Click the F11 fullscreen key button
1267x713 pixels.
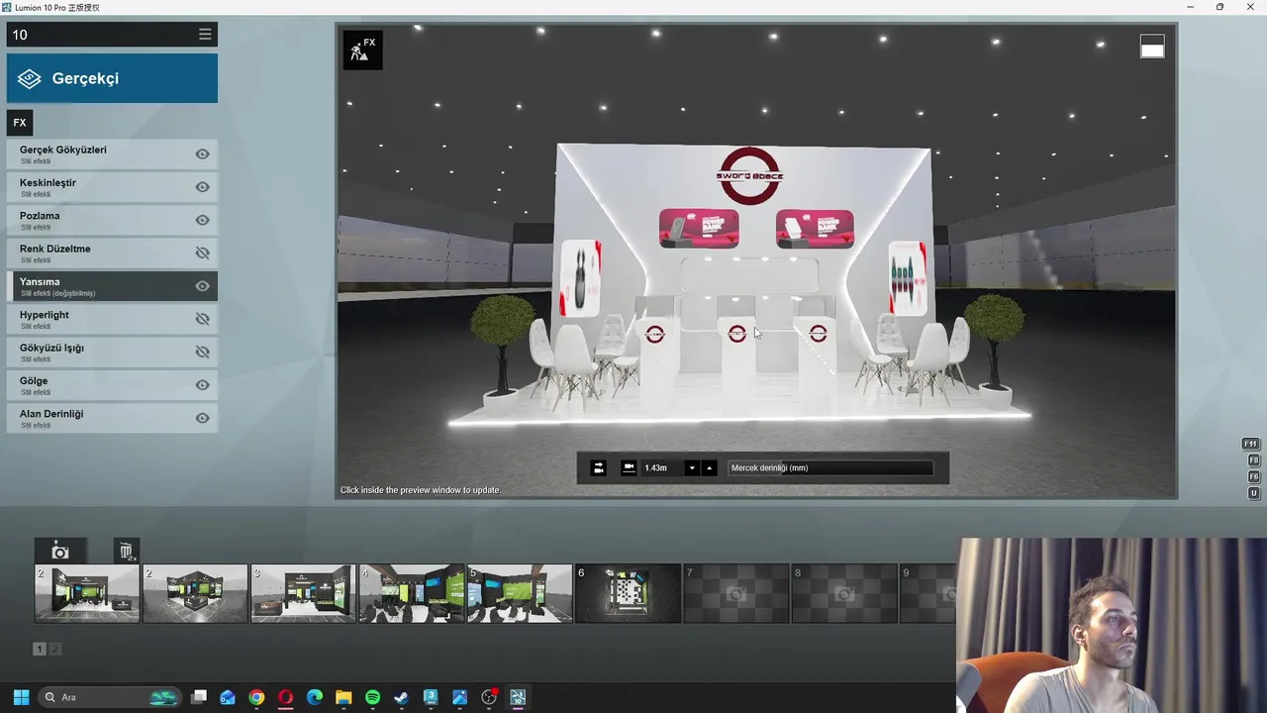coord(1251,444)
